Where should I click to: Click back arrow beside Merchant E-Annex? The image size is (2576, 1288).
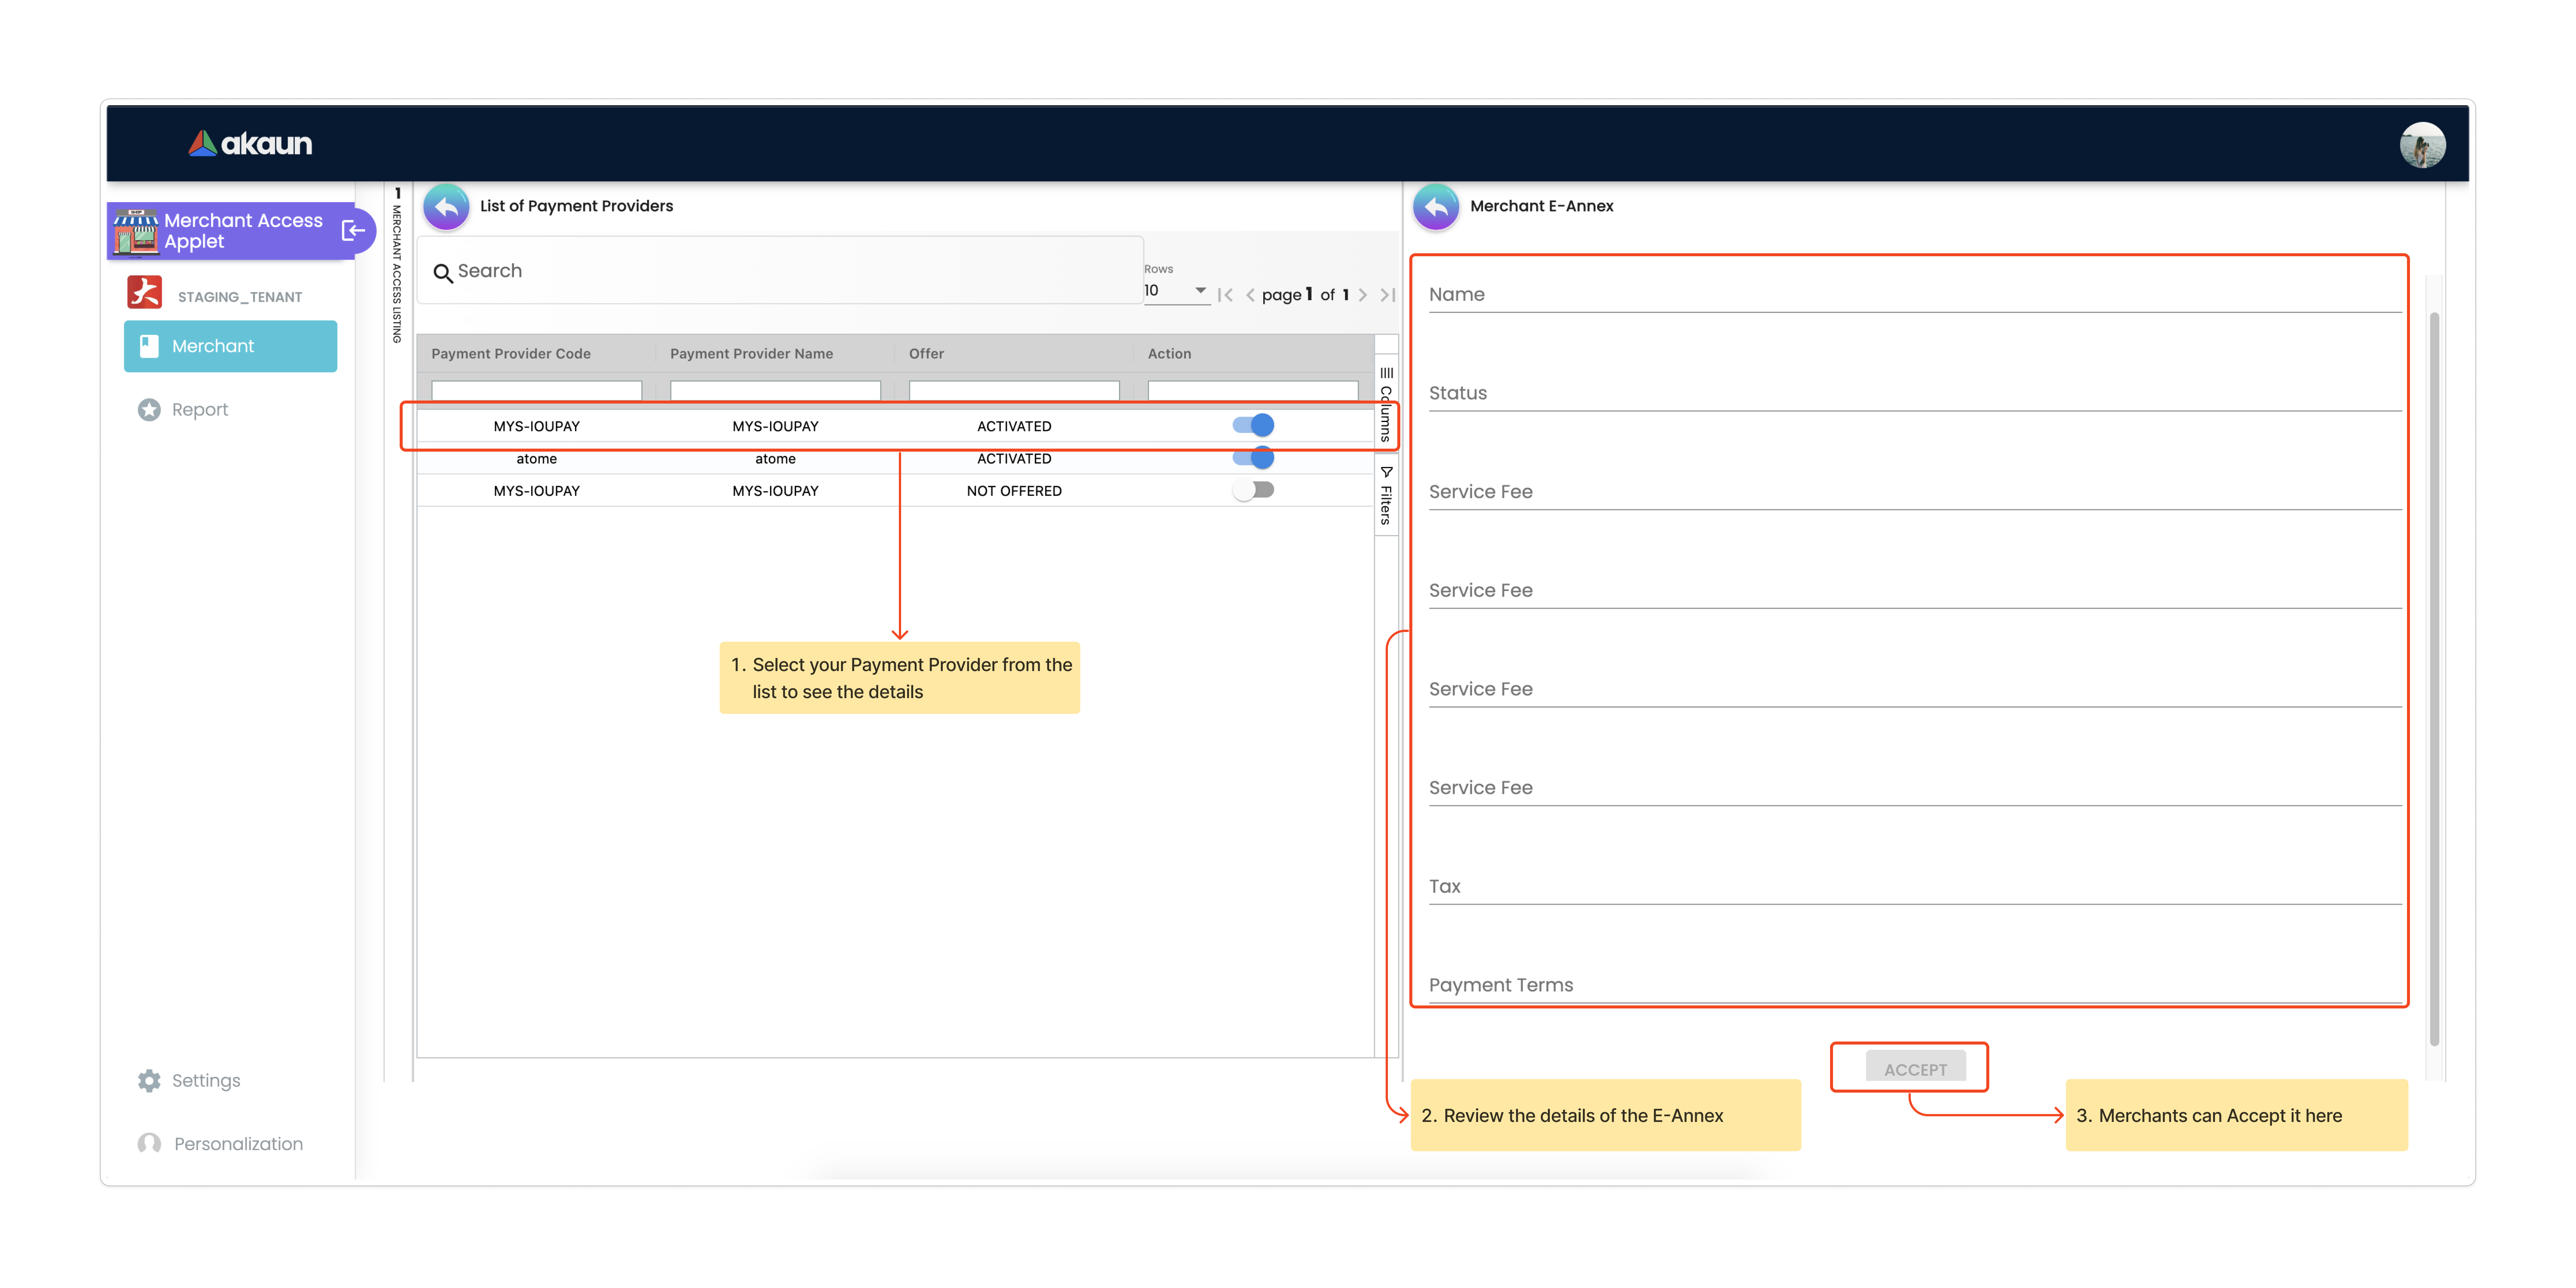tap(1436, 207)
